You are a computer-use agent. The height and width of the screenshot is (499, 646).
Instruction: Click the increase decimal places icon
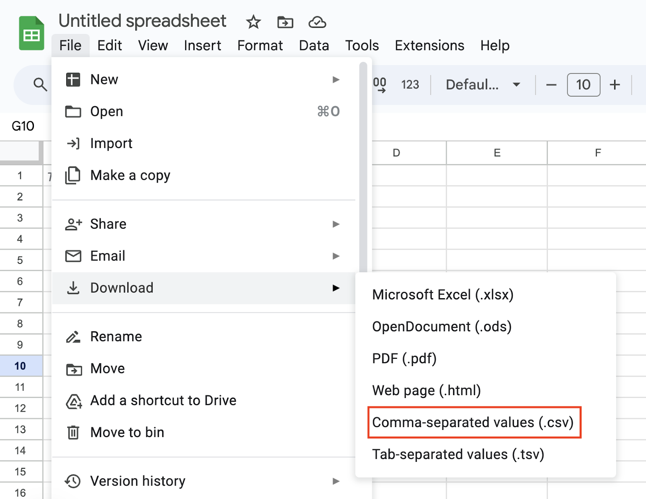[380, 85]
